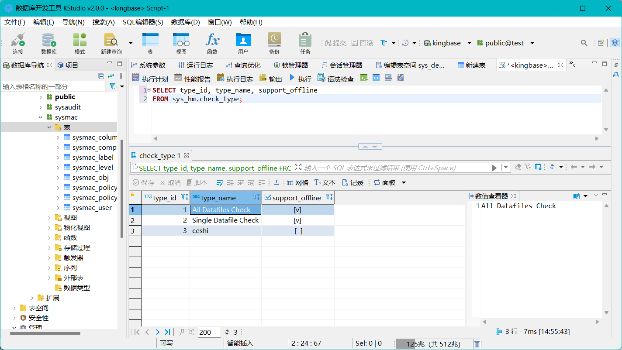This screenshot has height=350, width=622.
Task: Switch results to 网格 (Grid) view
Action: pos(297,182)
